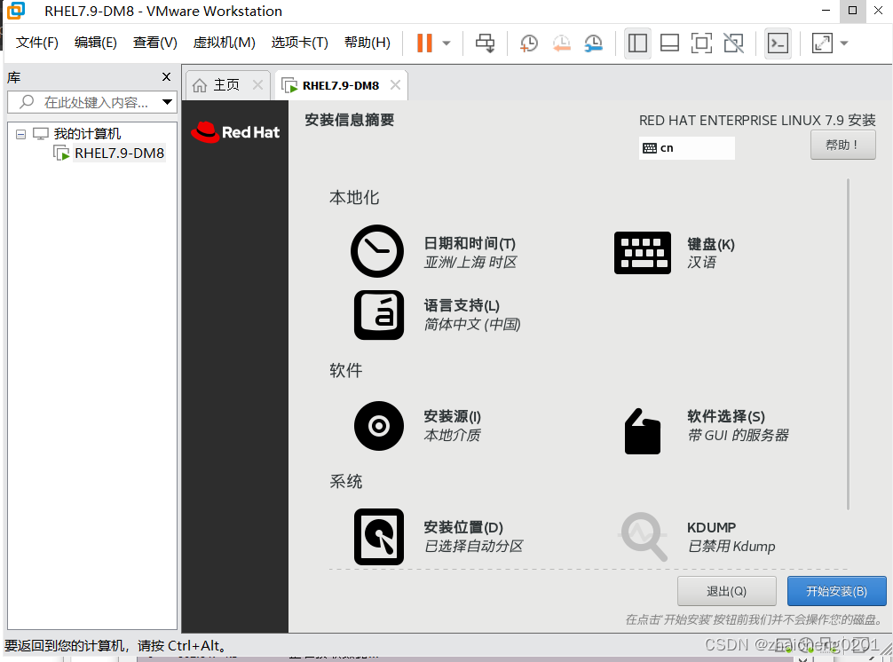This screenshot has width=893, height=662.
Task: Click the cn keyboard layout indicator
Action: [687, 148]
